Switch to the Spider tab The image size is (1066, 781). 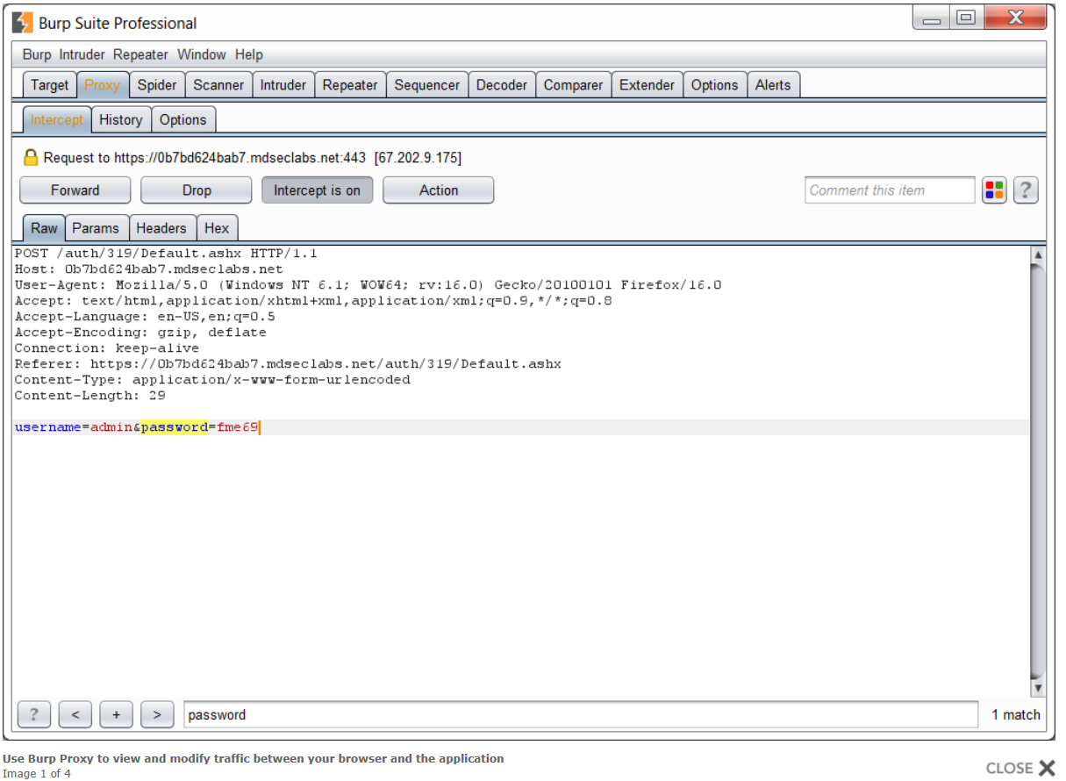(157, 85)
